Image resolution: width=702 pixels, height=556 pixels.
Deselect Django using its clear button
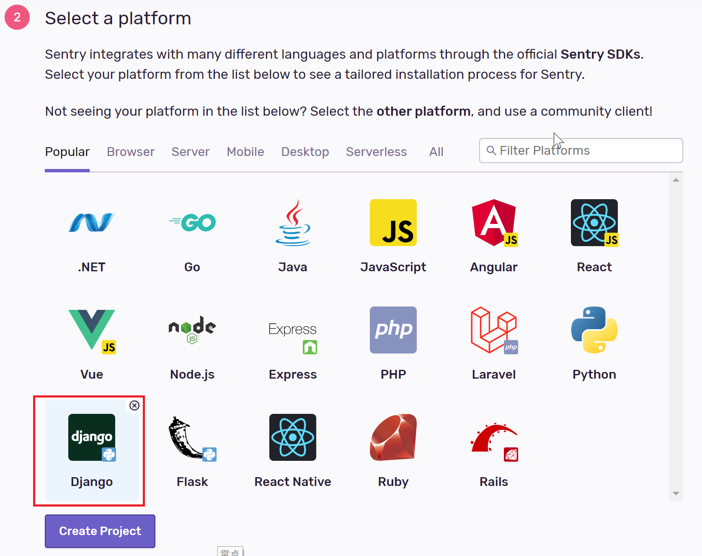coord(134,405)
